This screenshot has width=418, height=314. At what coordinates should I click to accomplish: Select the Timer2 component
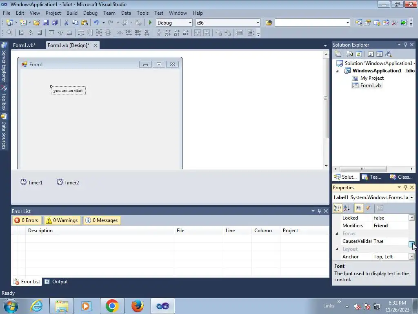68,182
